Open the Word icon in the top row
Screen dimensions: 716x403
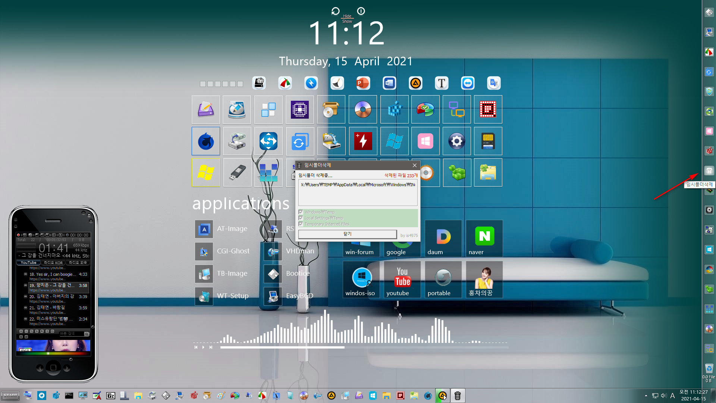[389, 83]
